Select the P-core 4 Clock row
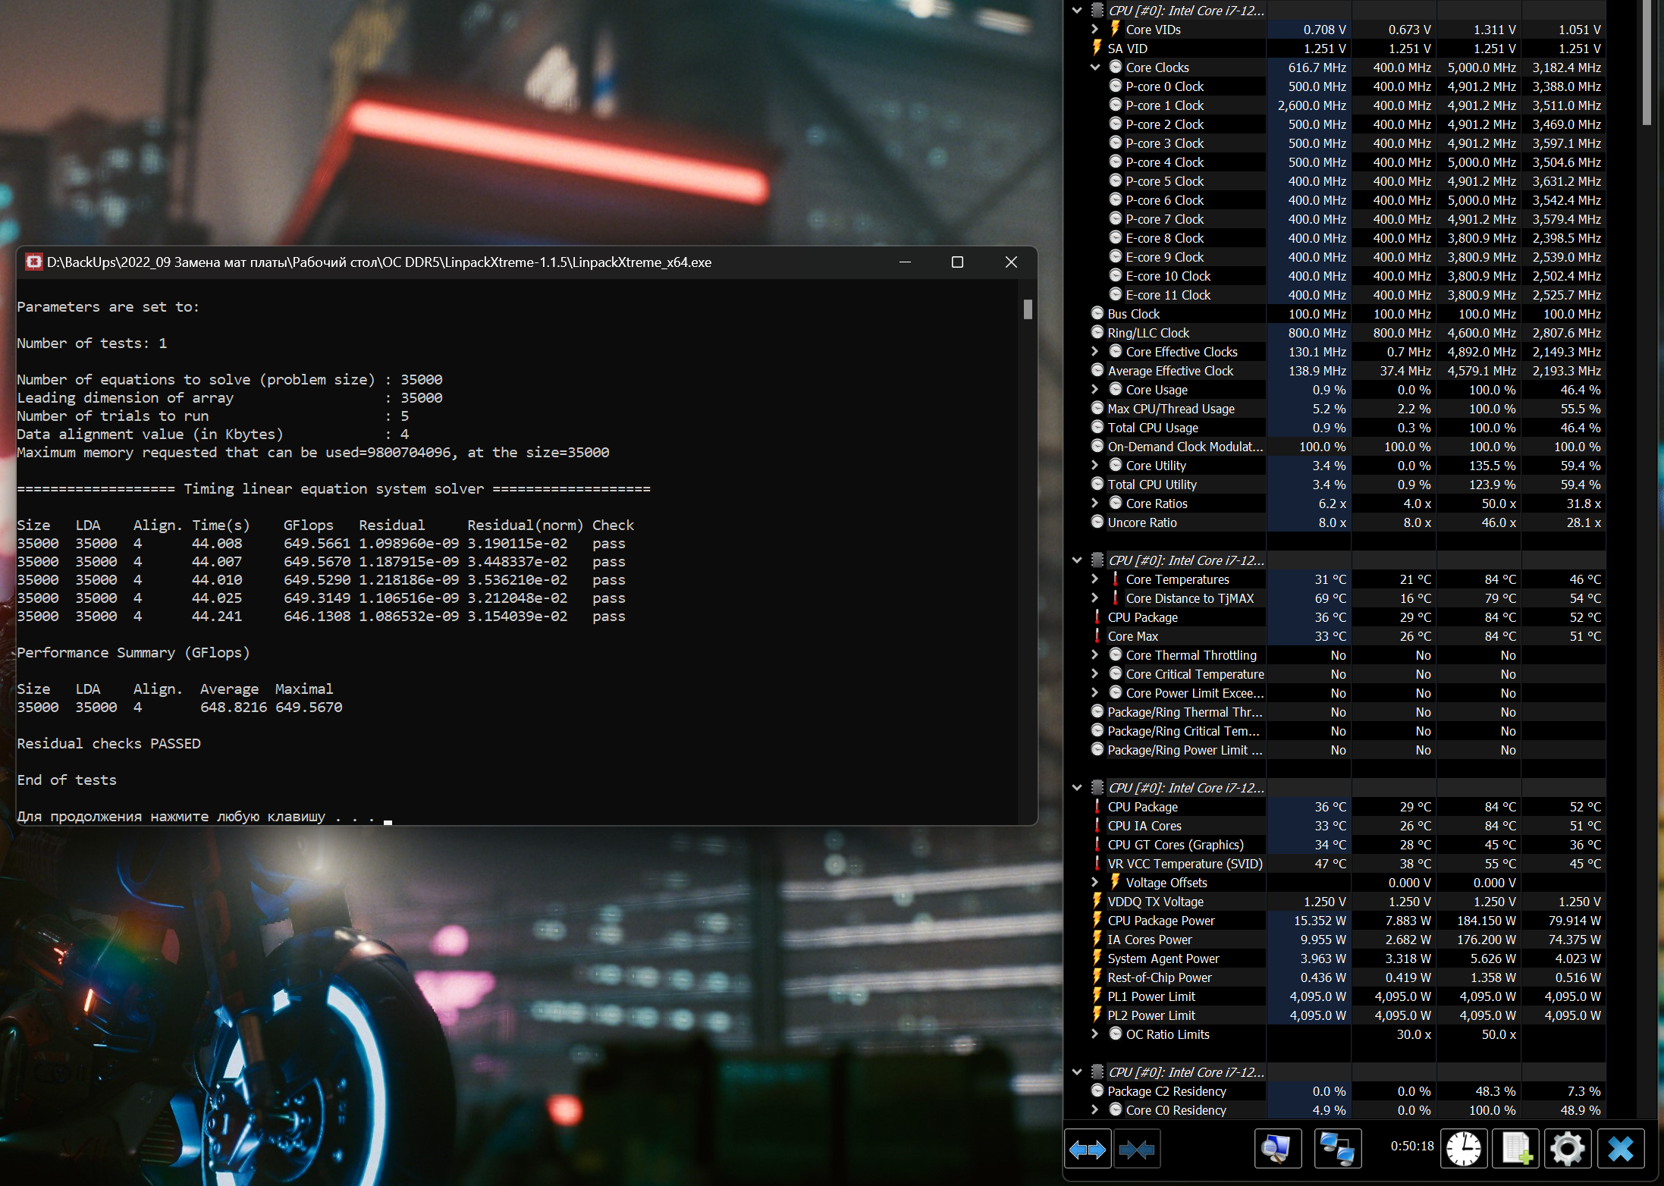This screenshot has width=1664, height=1186. click(1164, 162)
